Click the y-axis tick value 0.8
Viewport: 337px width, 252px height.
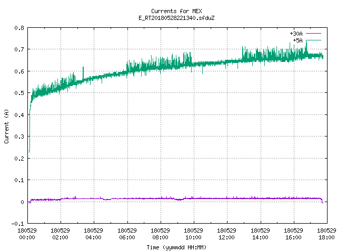[19, 28]
